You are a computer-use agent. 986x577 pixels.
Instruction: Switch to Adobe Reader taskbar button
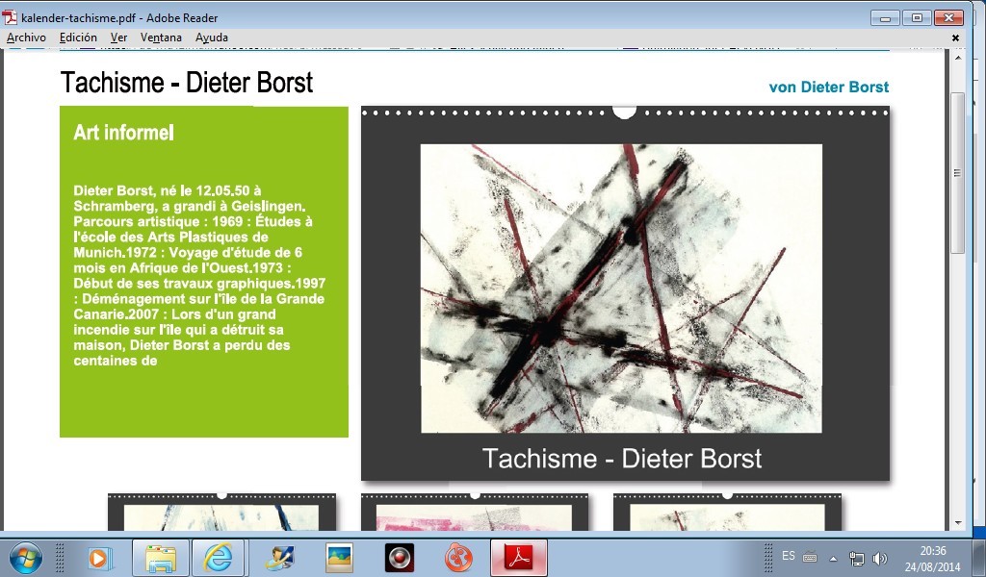coord(519,558)
